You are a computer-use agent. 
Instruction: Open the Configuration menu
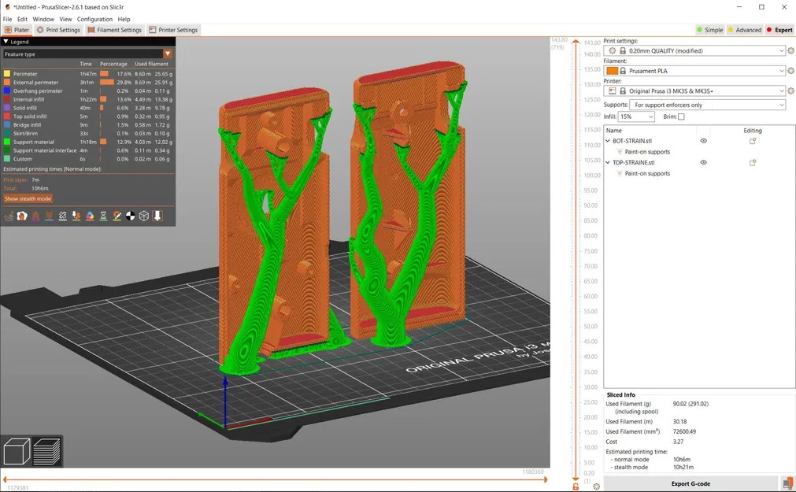(94, 19)
